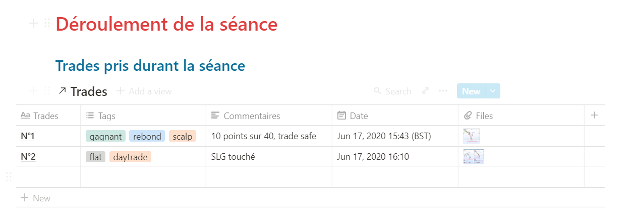Select the green gagnant tag

point(105,136)
